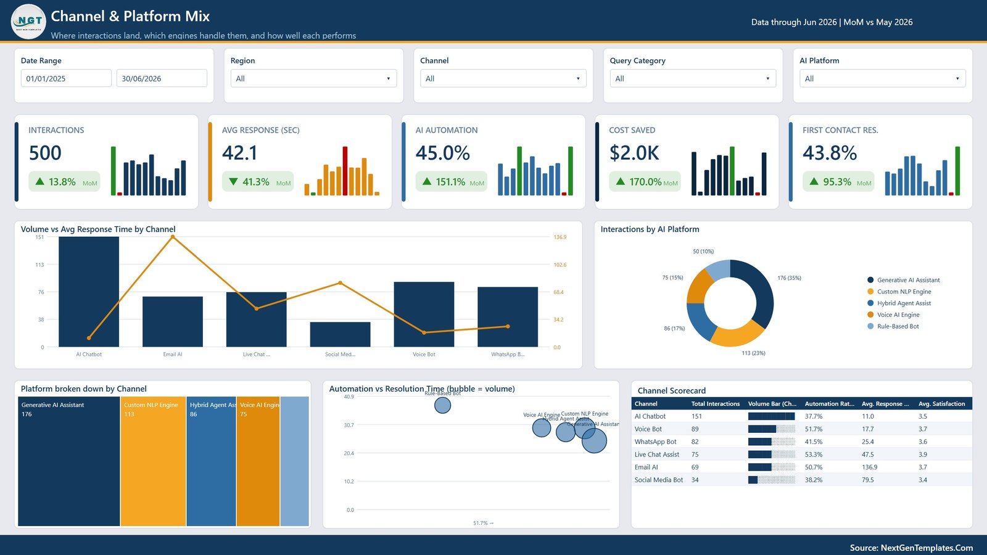Click the down arrow in Avg Response card

233,182
